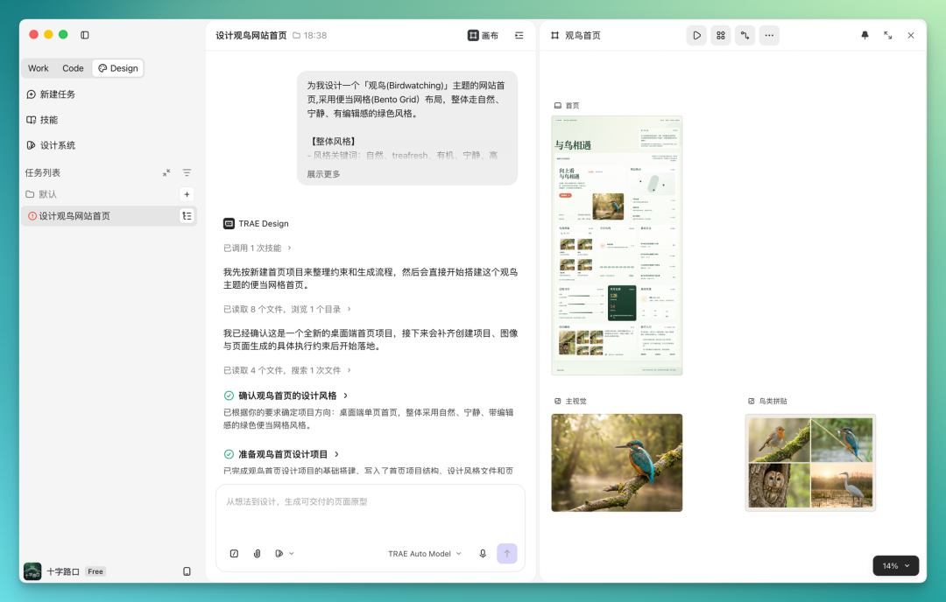Click the slash command icon in the input box
The image size is (946, 602).
pos(234,554)
